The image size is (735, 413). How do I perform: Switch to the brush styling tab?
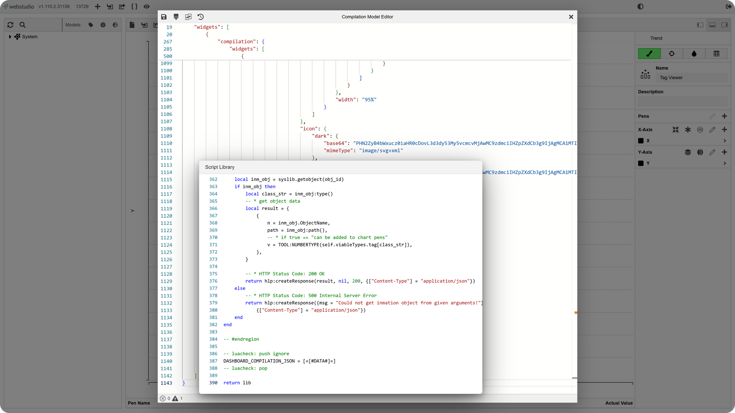tap(649, 54)
